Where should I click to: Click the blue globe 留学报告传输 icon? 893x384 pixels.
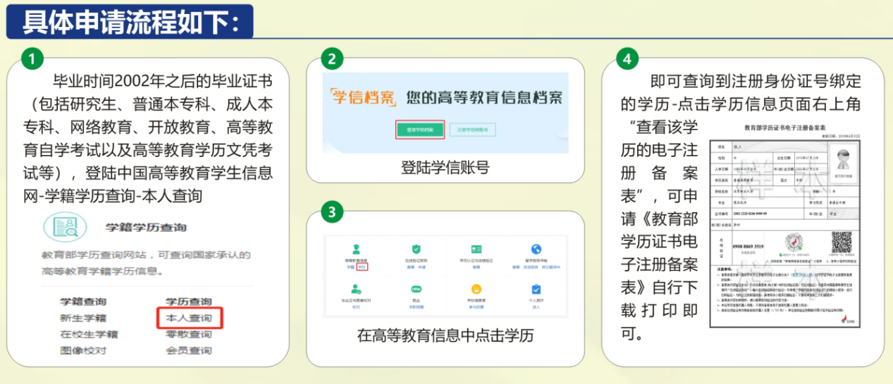click(x=536, y=249)
